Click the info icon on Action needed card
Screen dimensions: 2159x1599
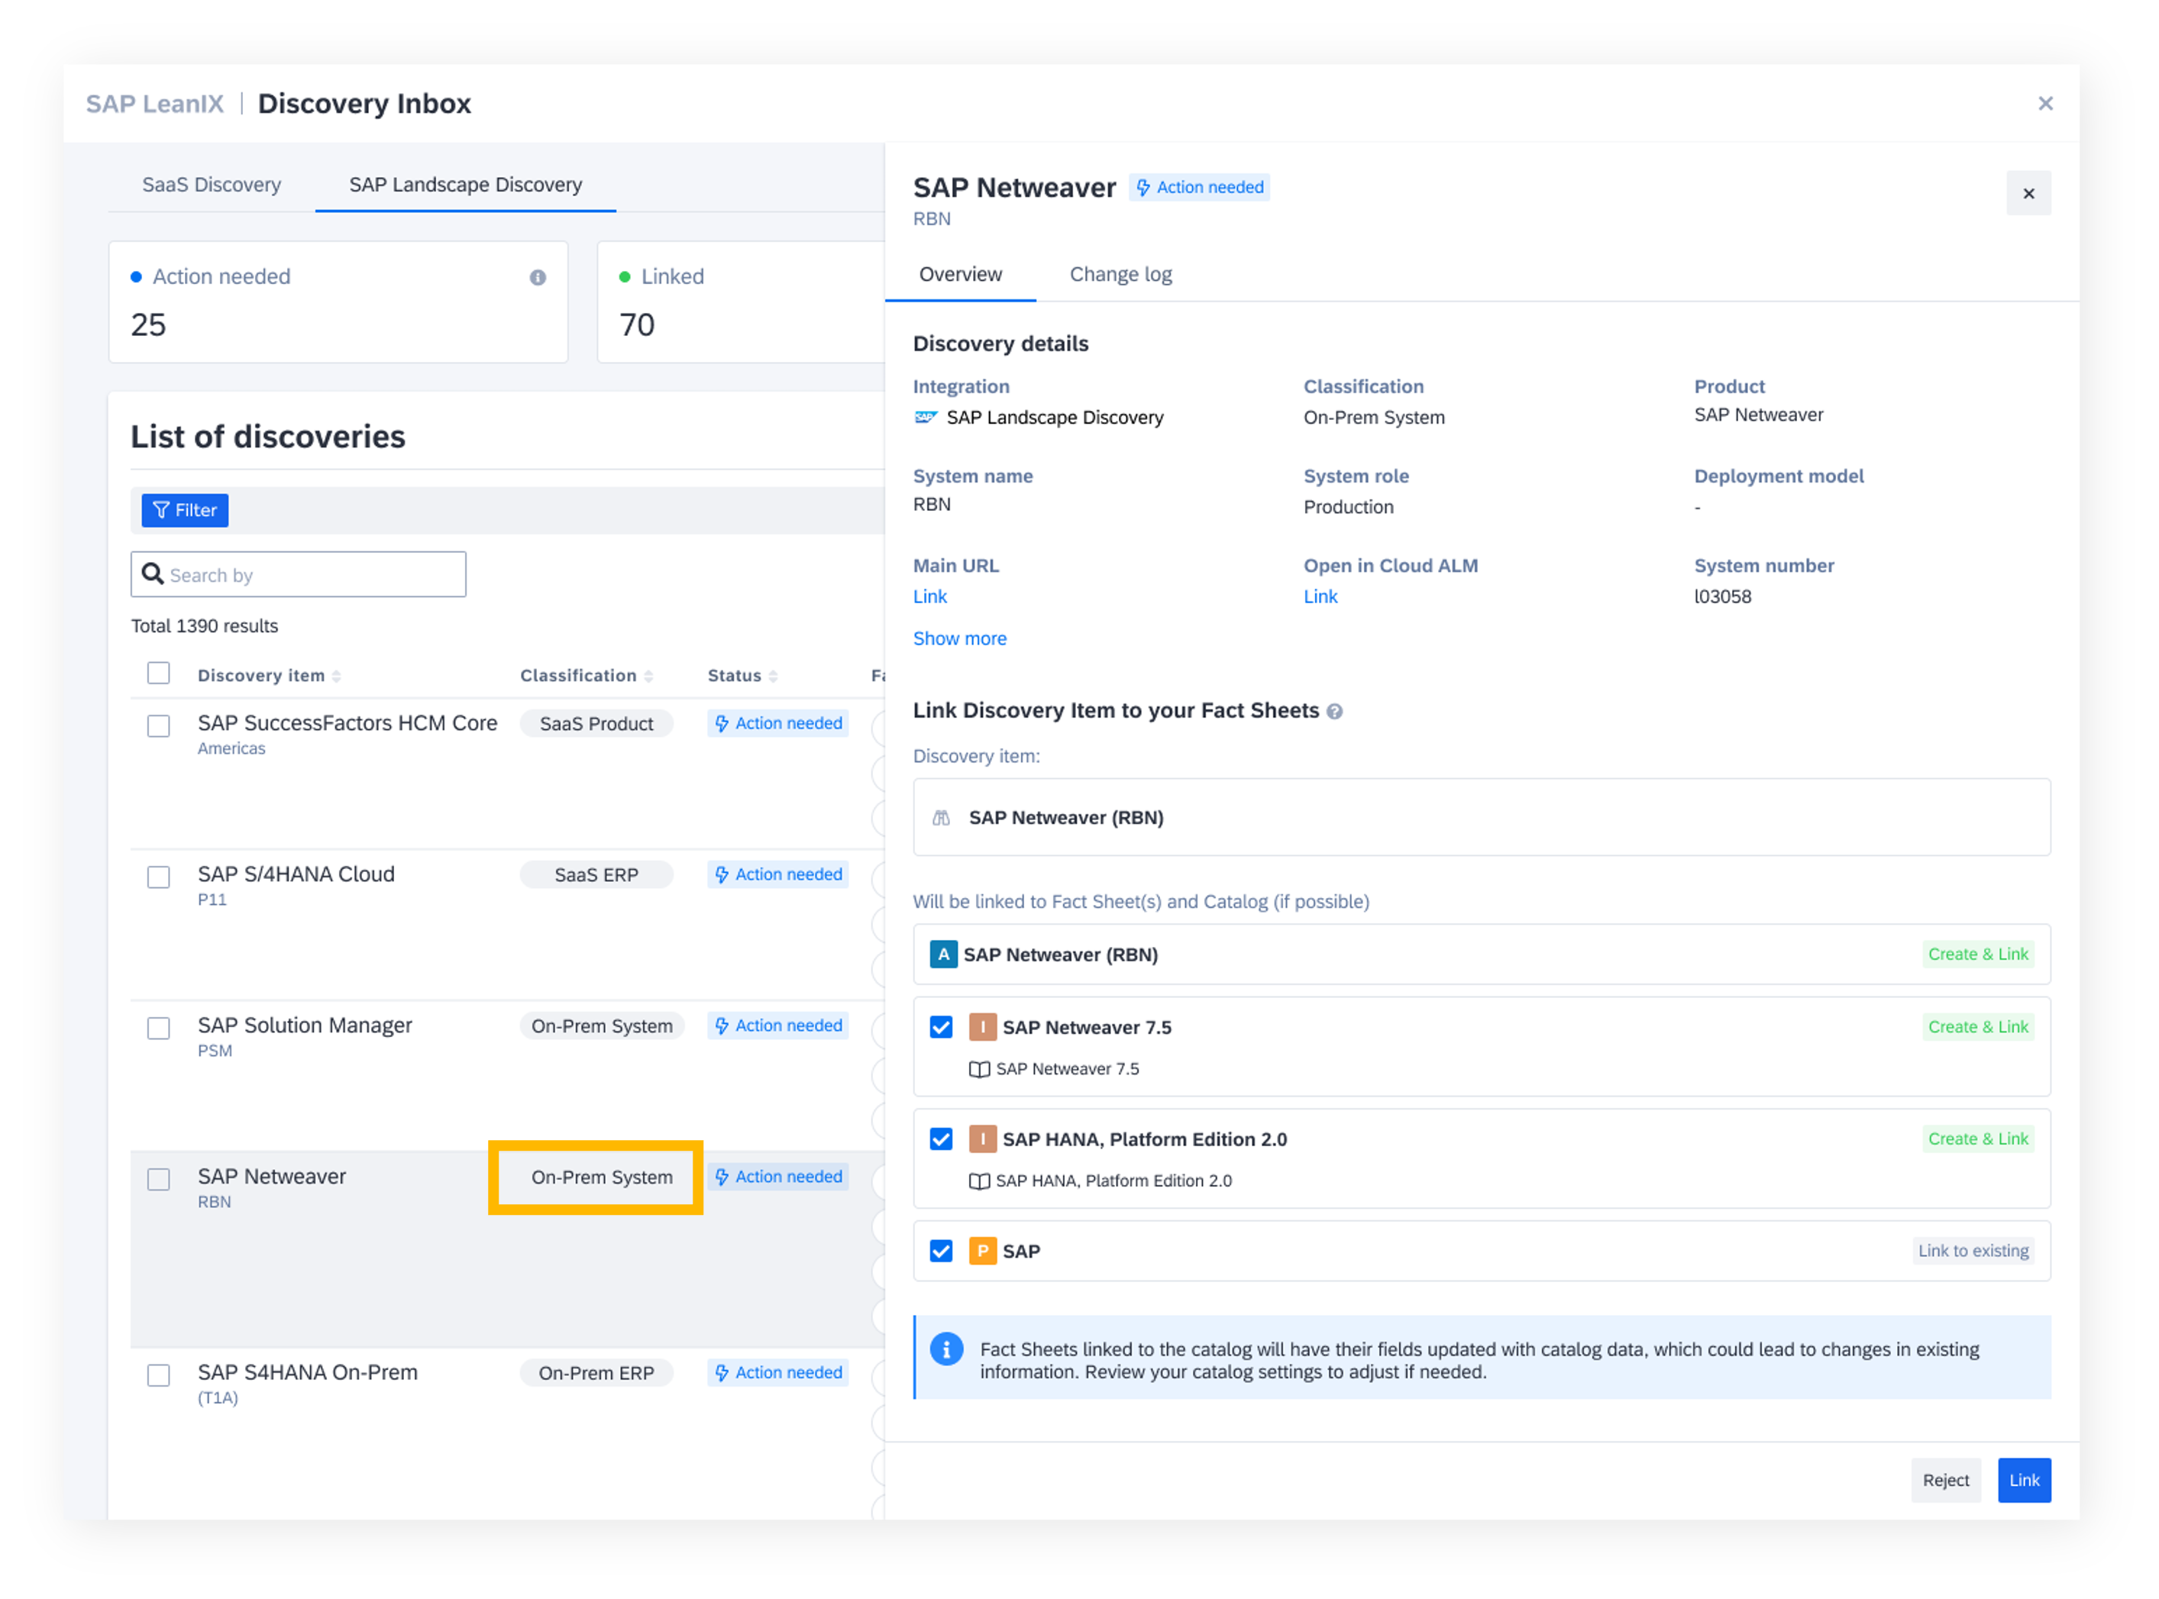538,278
